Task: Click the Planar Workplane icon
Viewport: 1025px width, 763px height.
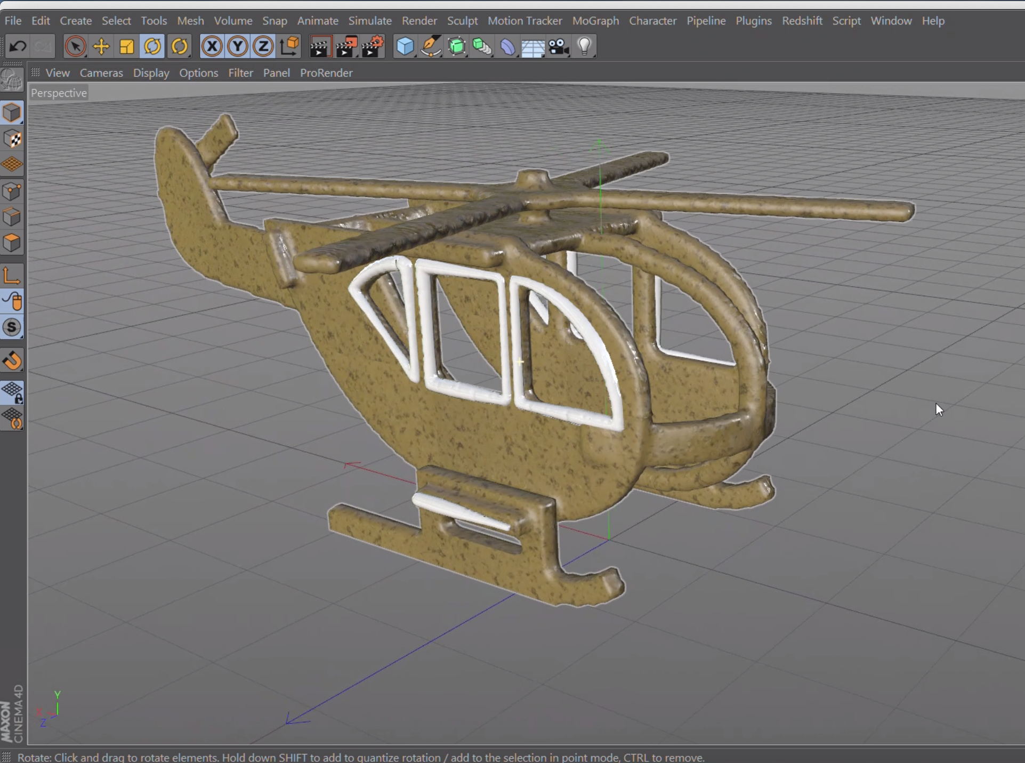Action: click(12, 419)
